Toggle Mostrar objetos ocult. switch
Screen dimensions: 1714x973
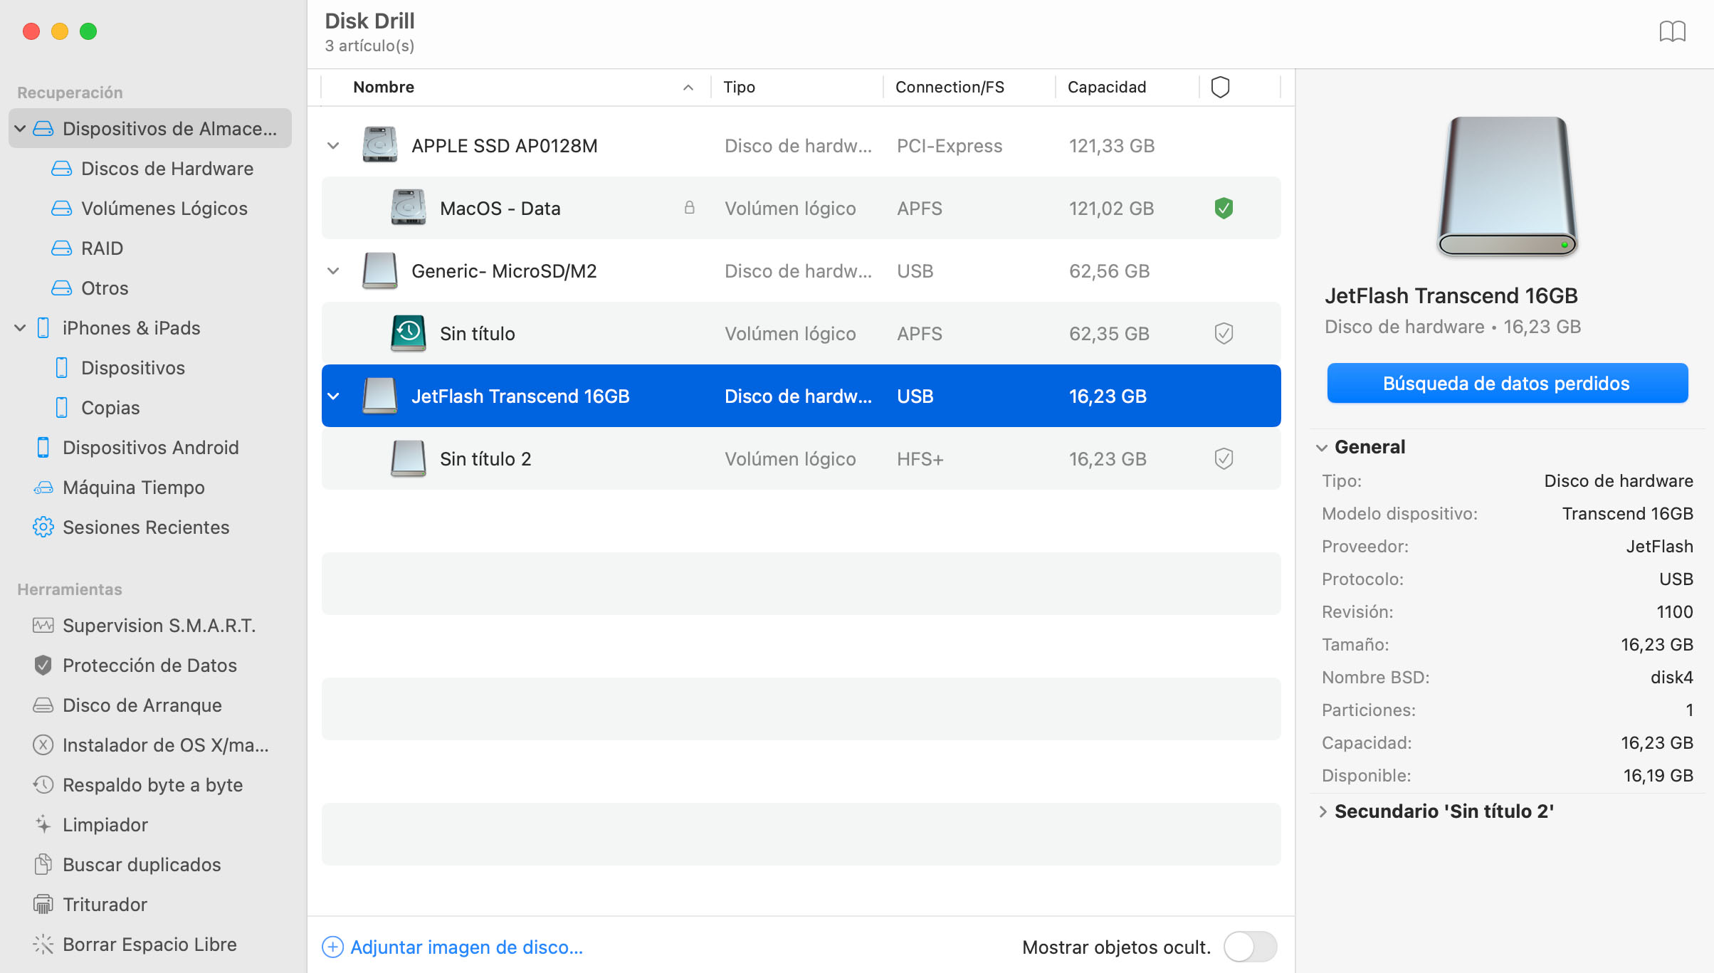1250,947
